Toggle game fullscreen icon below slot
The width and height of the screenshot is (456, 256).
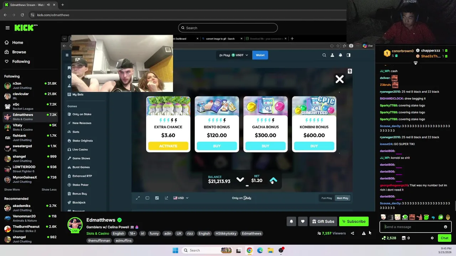(138, 198)
